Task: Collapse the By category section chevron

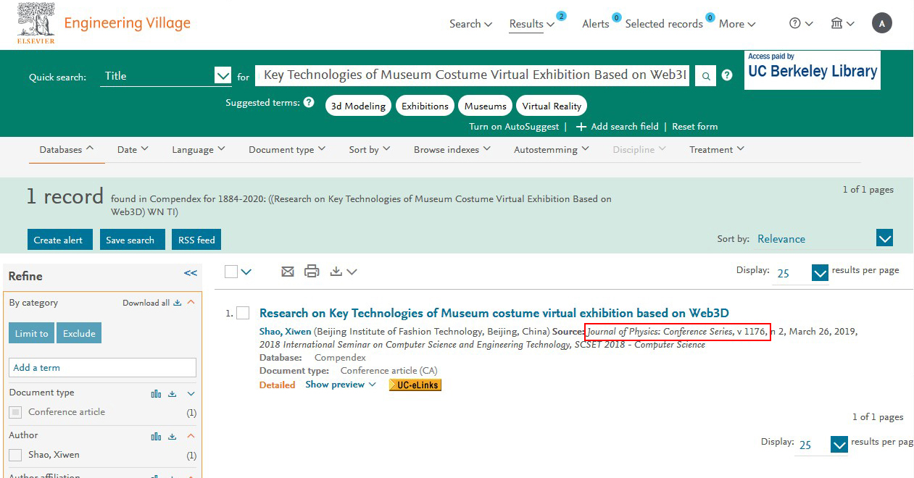Action: [191, 303]
